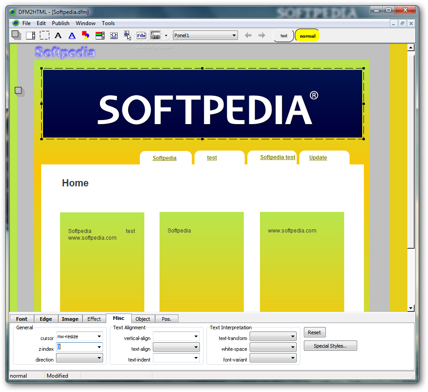This screenshot has width=428, height=392.
Task: Click the www.softpedia.com text in third green box
Action: pyautogui.click(x=292, y=231)
